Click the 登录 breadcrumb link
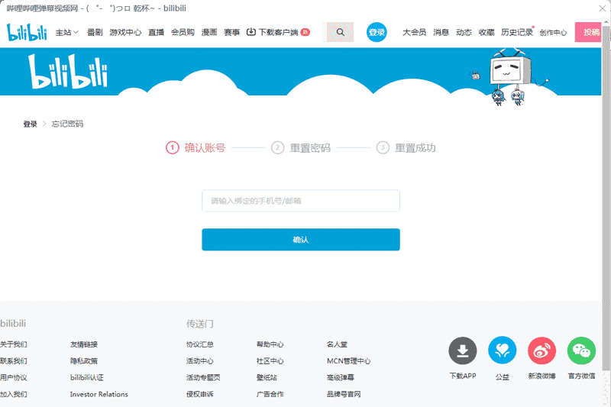This screenshot has height=407, width=611. 30,124
